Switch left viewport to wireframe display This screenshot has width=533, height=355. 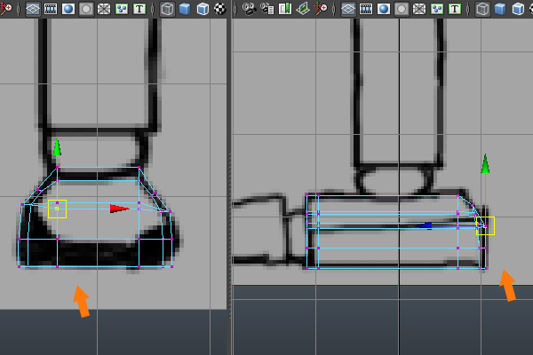pos(167,10)
